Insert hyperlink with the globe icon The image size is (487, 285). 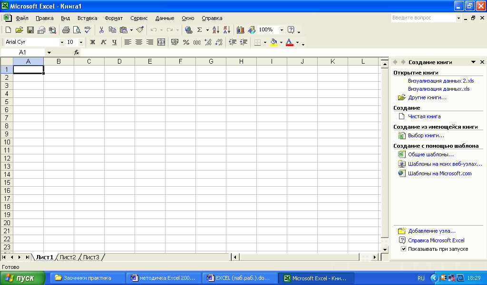point(188,30)
